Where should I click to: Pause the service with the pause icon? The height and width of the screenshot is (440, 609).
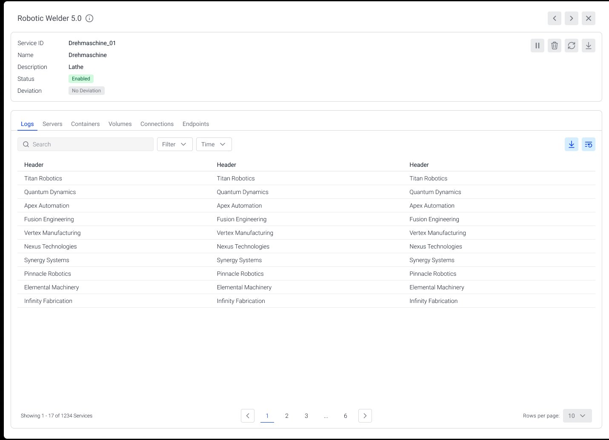click(537, 46)
